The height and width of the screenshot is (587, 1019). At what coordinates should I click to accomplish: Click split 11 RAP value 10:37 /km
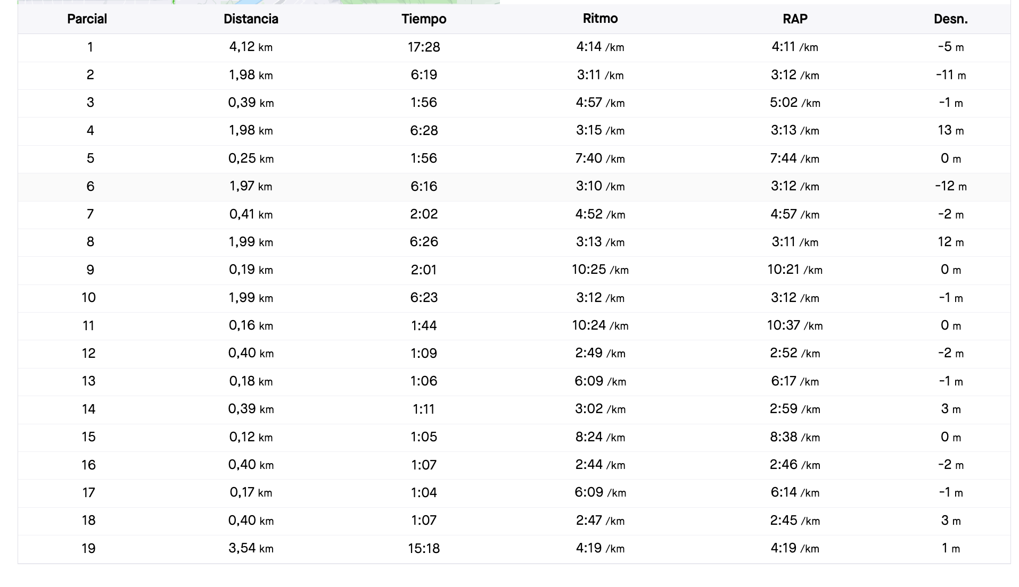coord(795,325)
